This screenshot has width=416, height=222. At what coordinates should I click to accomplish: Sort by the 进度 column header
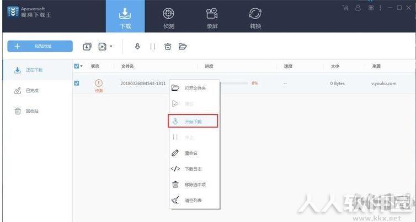pyautogui.click(x=209, y=66)
